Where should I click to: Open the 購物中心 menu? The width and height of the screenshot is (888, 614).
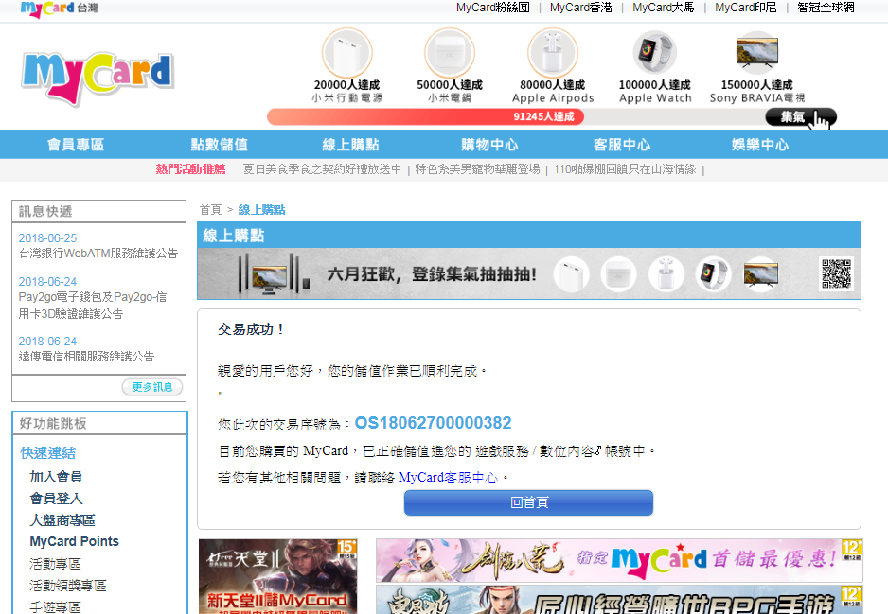point(489,145)
